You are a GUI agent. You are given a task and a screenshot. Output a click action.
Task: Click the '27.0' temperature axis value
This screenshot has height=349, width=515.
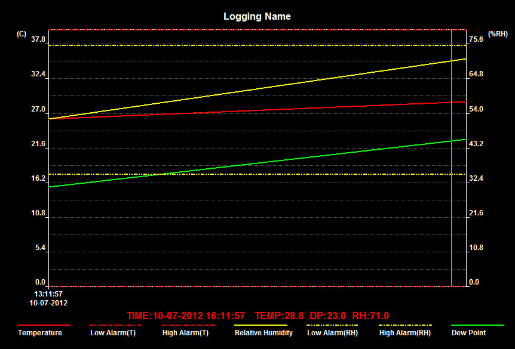38,109
